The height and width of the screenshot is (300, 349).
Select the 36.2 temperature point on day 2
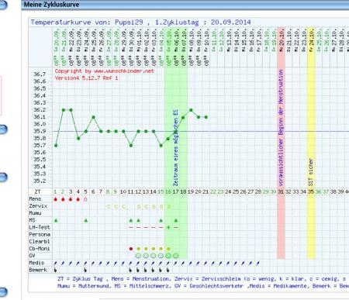coord(64,110)
